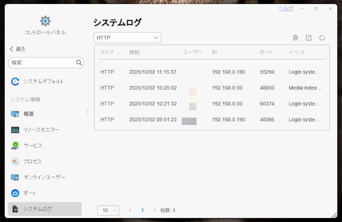
Task: Click the refresh icon above the log table
Action: [x=322, y=38]
